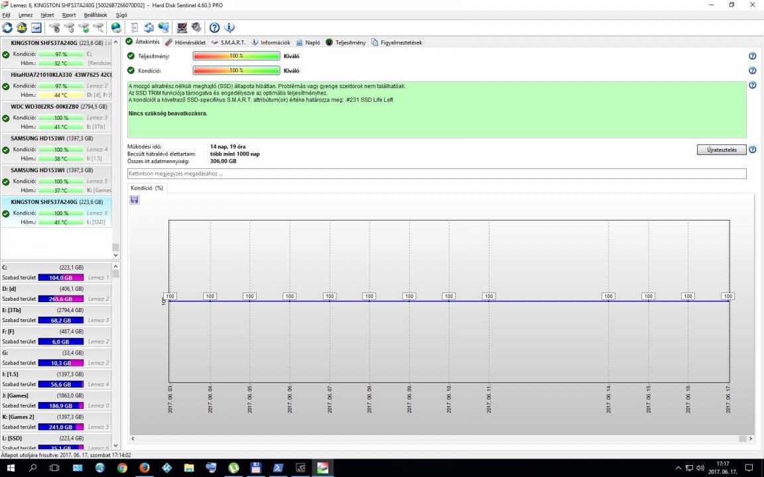Open Google Chrome from the taskbar
The image size is (764, 477).
tap(122, 468)
